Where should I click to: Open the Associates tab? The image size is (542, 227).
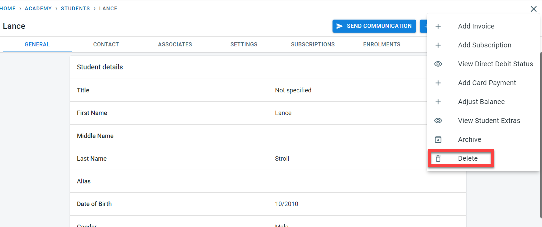[175, 45]
